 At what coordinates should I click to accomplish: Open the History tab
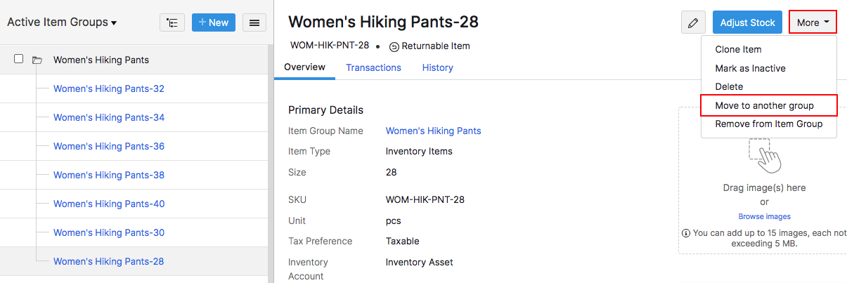437,67
